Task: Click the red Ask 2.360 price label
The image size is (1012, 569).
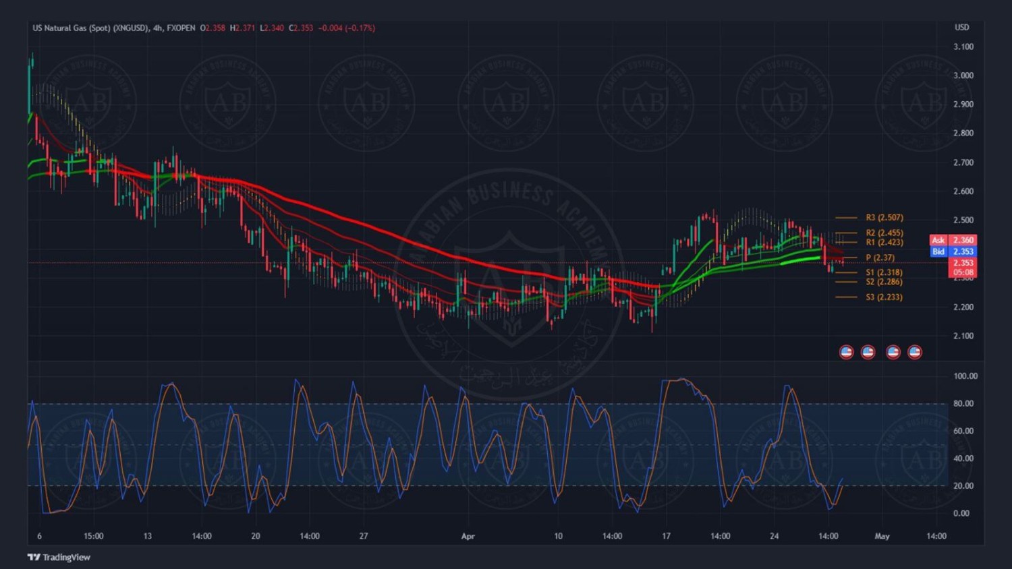Action: 953,240
